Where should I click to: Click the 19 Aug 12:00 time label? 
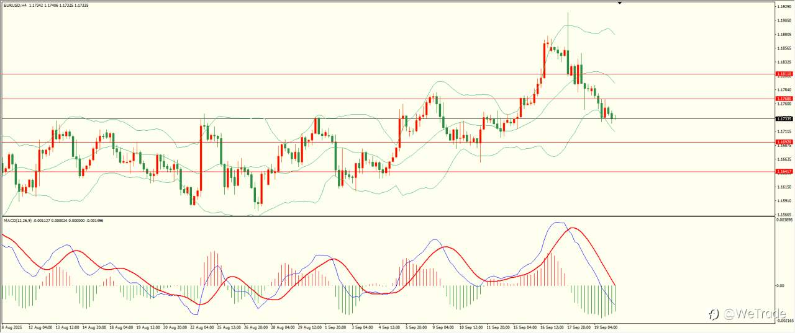[x=148, y=327]
